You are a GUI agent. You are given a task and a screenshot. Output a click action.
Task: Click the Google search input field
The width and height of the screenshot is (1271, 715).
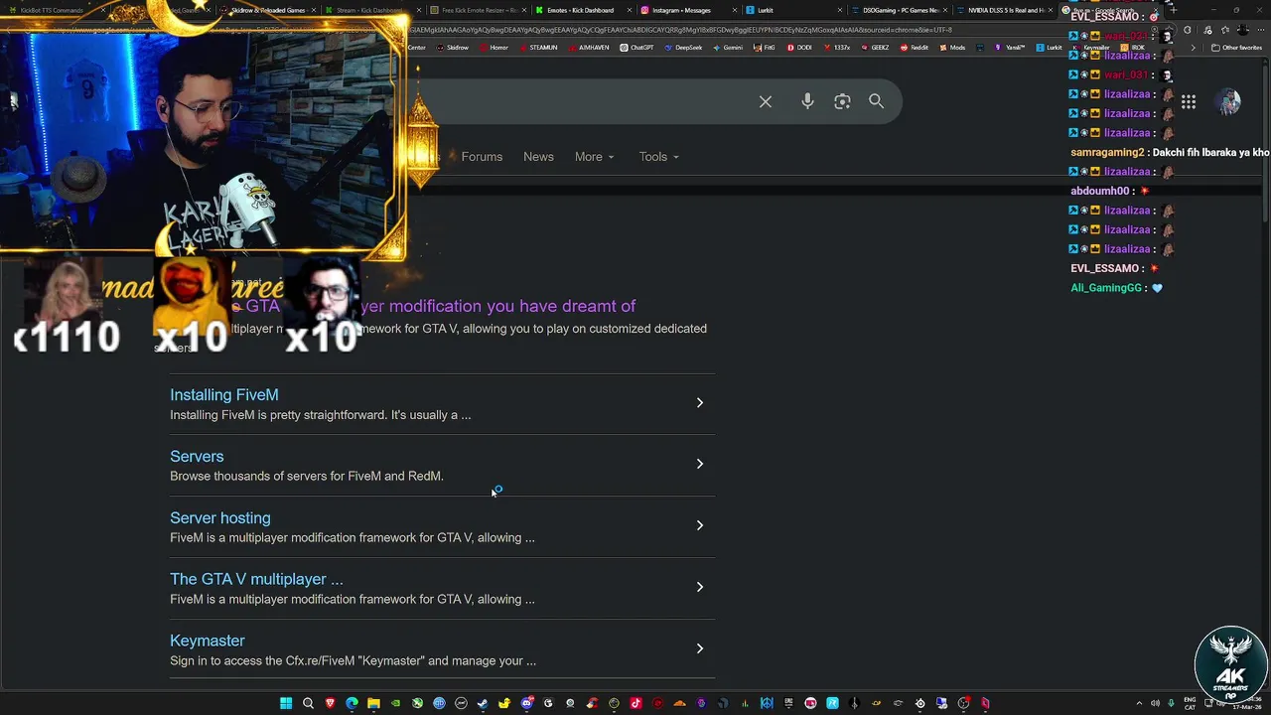pos(576,101)
